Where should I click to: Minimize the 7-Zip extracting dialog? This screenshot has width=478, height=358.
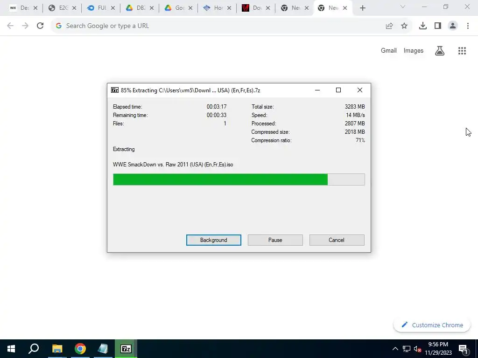[x=317, y=90]
